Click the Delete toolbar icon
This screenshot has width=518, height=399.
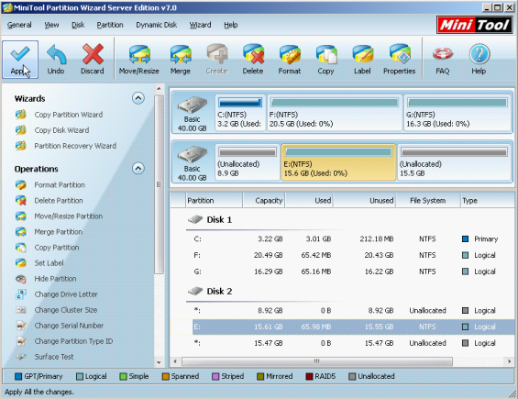tap(253, 60)
